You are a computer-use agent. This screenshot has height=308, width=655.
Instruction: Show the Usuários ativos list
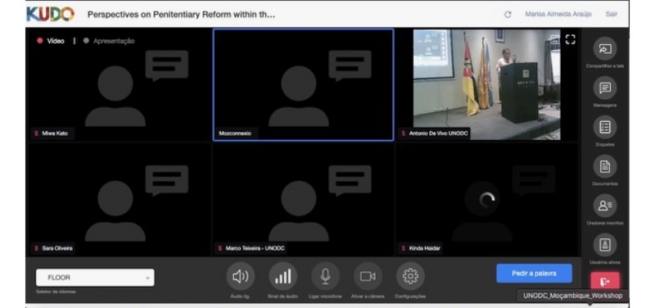click(x=604, y=245)
